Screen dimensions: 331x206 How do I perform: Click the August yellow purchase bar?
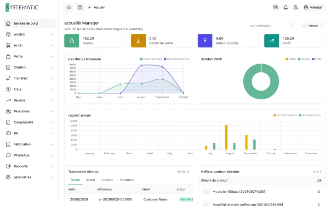(226, 137)
